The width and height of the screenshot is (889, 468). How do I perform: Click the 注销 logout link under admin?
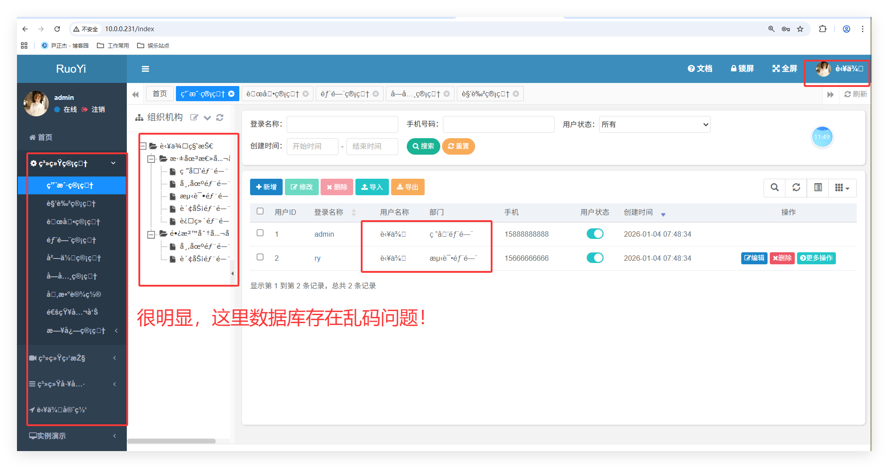point(98,109)
